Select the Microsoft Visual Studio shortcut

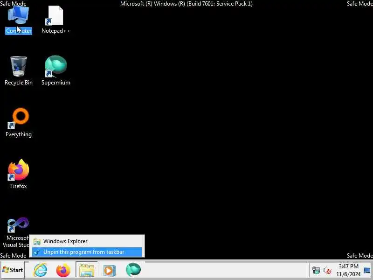(x=16, y=232)
